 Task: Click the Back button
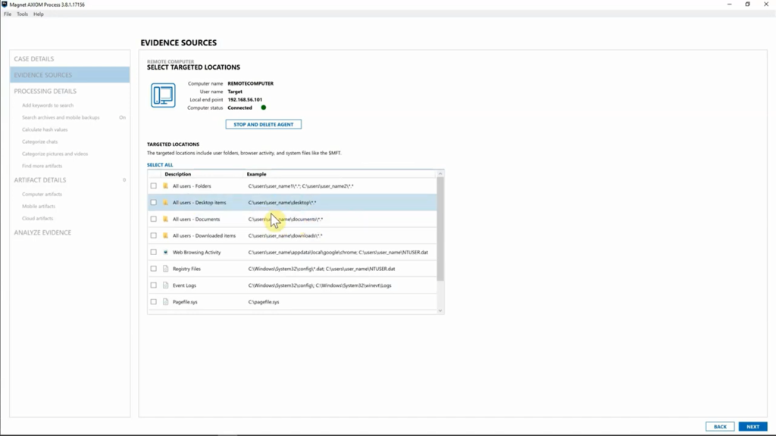pyautogui.click(x=720, y=427)
